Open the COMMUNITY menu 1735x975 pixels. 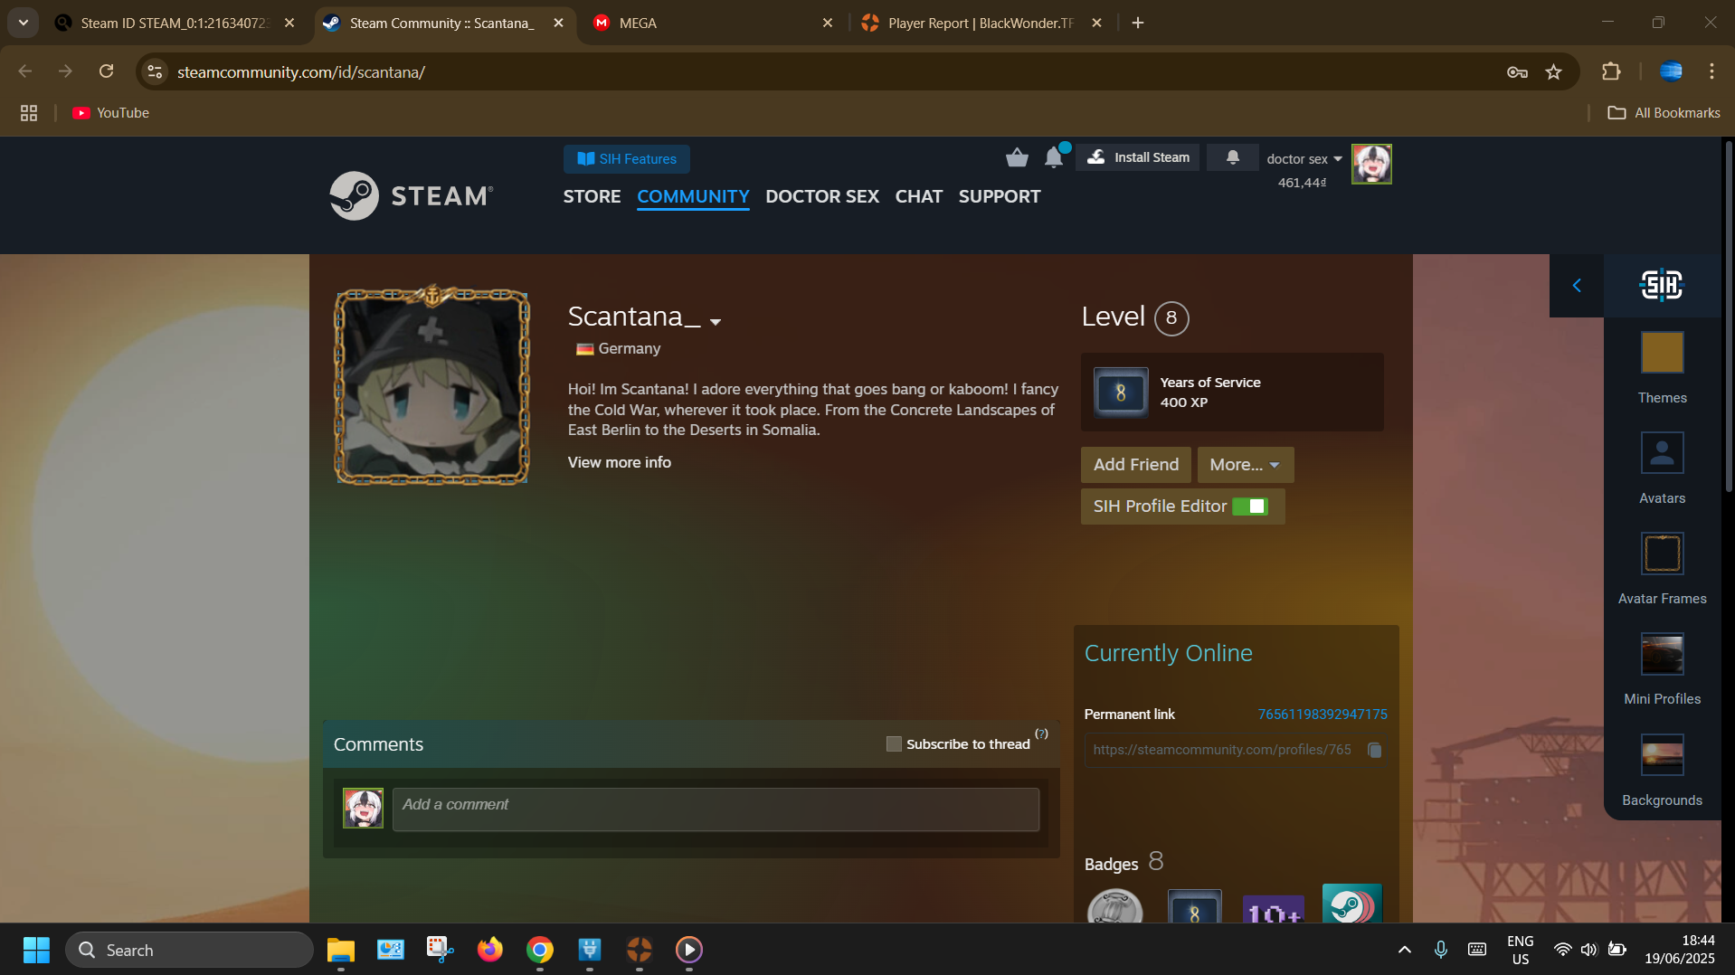point(693,196)
